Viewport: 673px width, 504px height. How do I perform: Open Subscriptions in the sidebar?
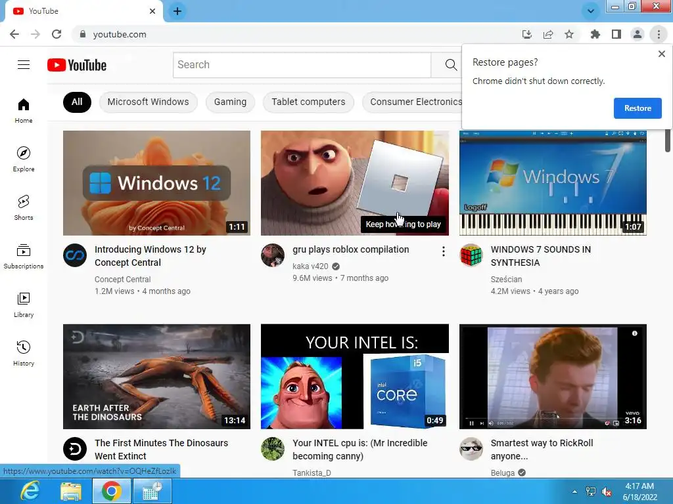[24, 256]
